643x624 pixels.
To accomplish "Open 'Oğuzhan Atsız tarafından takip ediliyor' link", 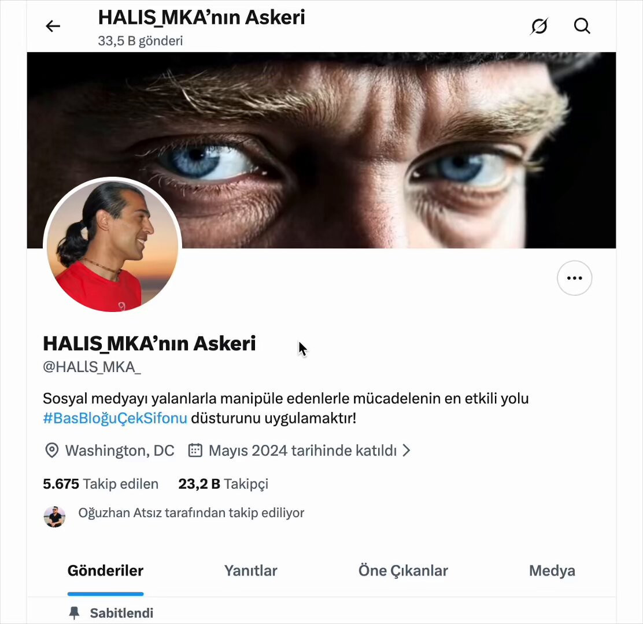I will click(x=191, y=513).
